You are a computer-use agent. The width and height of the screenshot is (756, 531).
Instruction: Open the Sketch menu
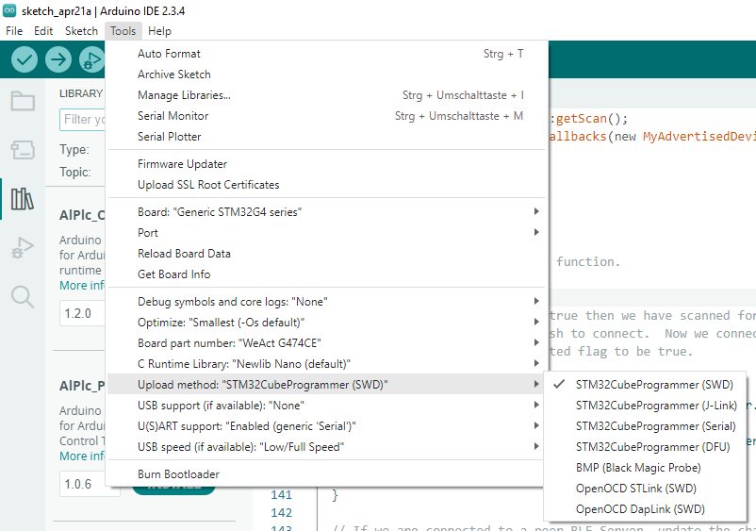click(81, 31)
